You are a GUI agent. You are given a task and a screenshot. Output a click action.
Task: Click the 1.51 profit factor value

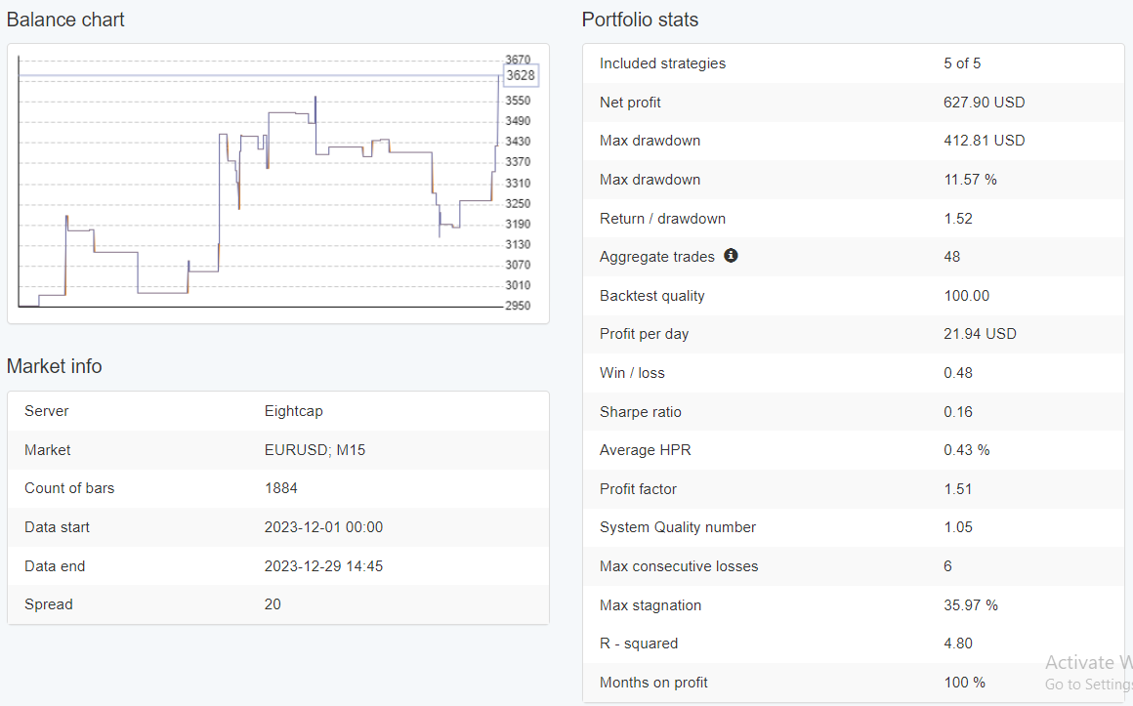[958, 489]
